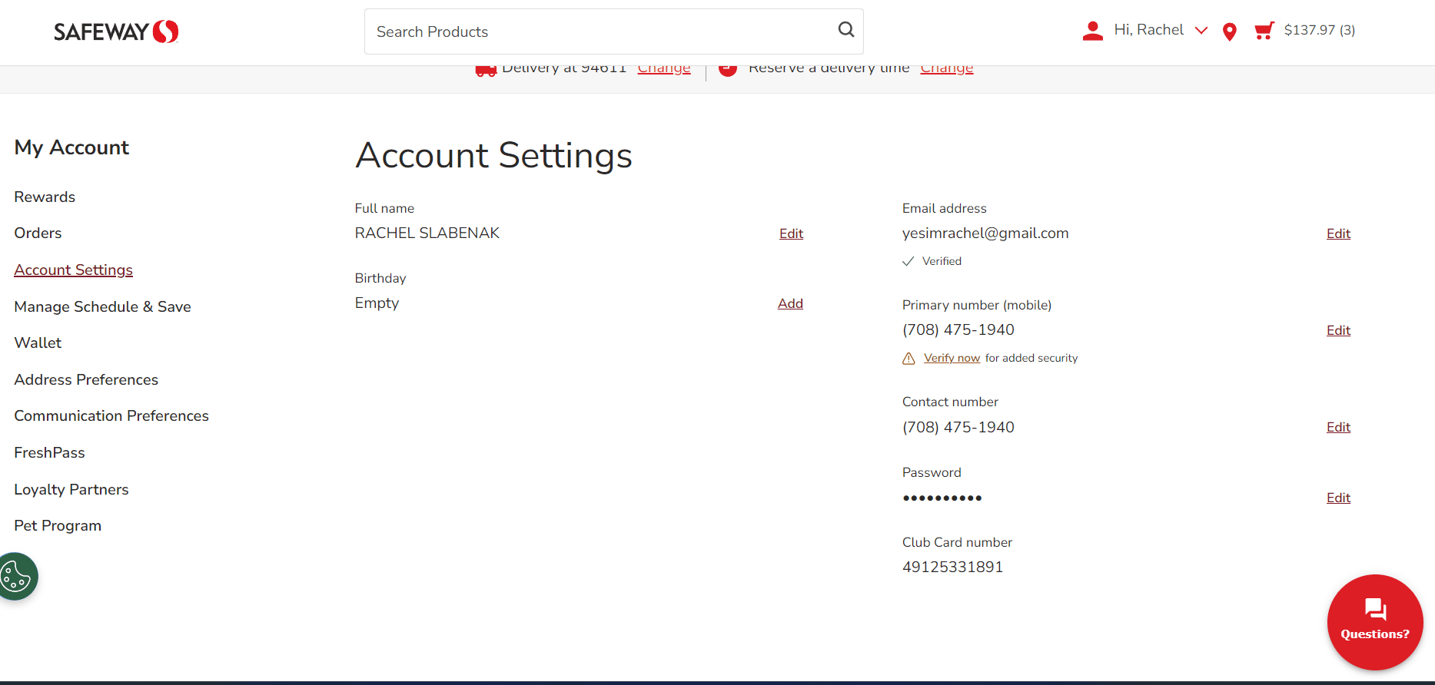This screenshot has width=1435, height=685.
Task: Edit the primary mobile number
Action: pyautogui.click(x=1338, y=331)
